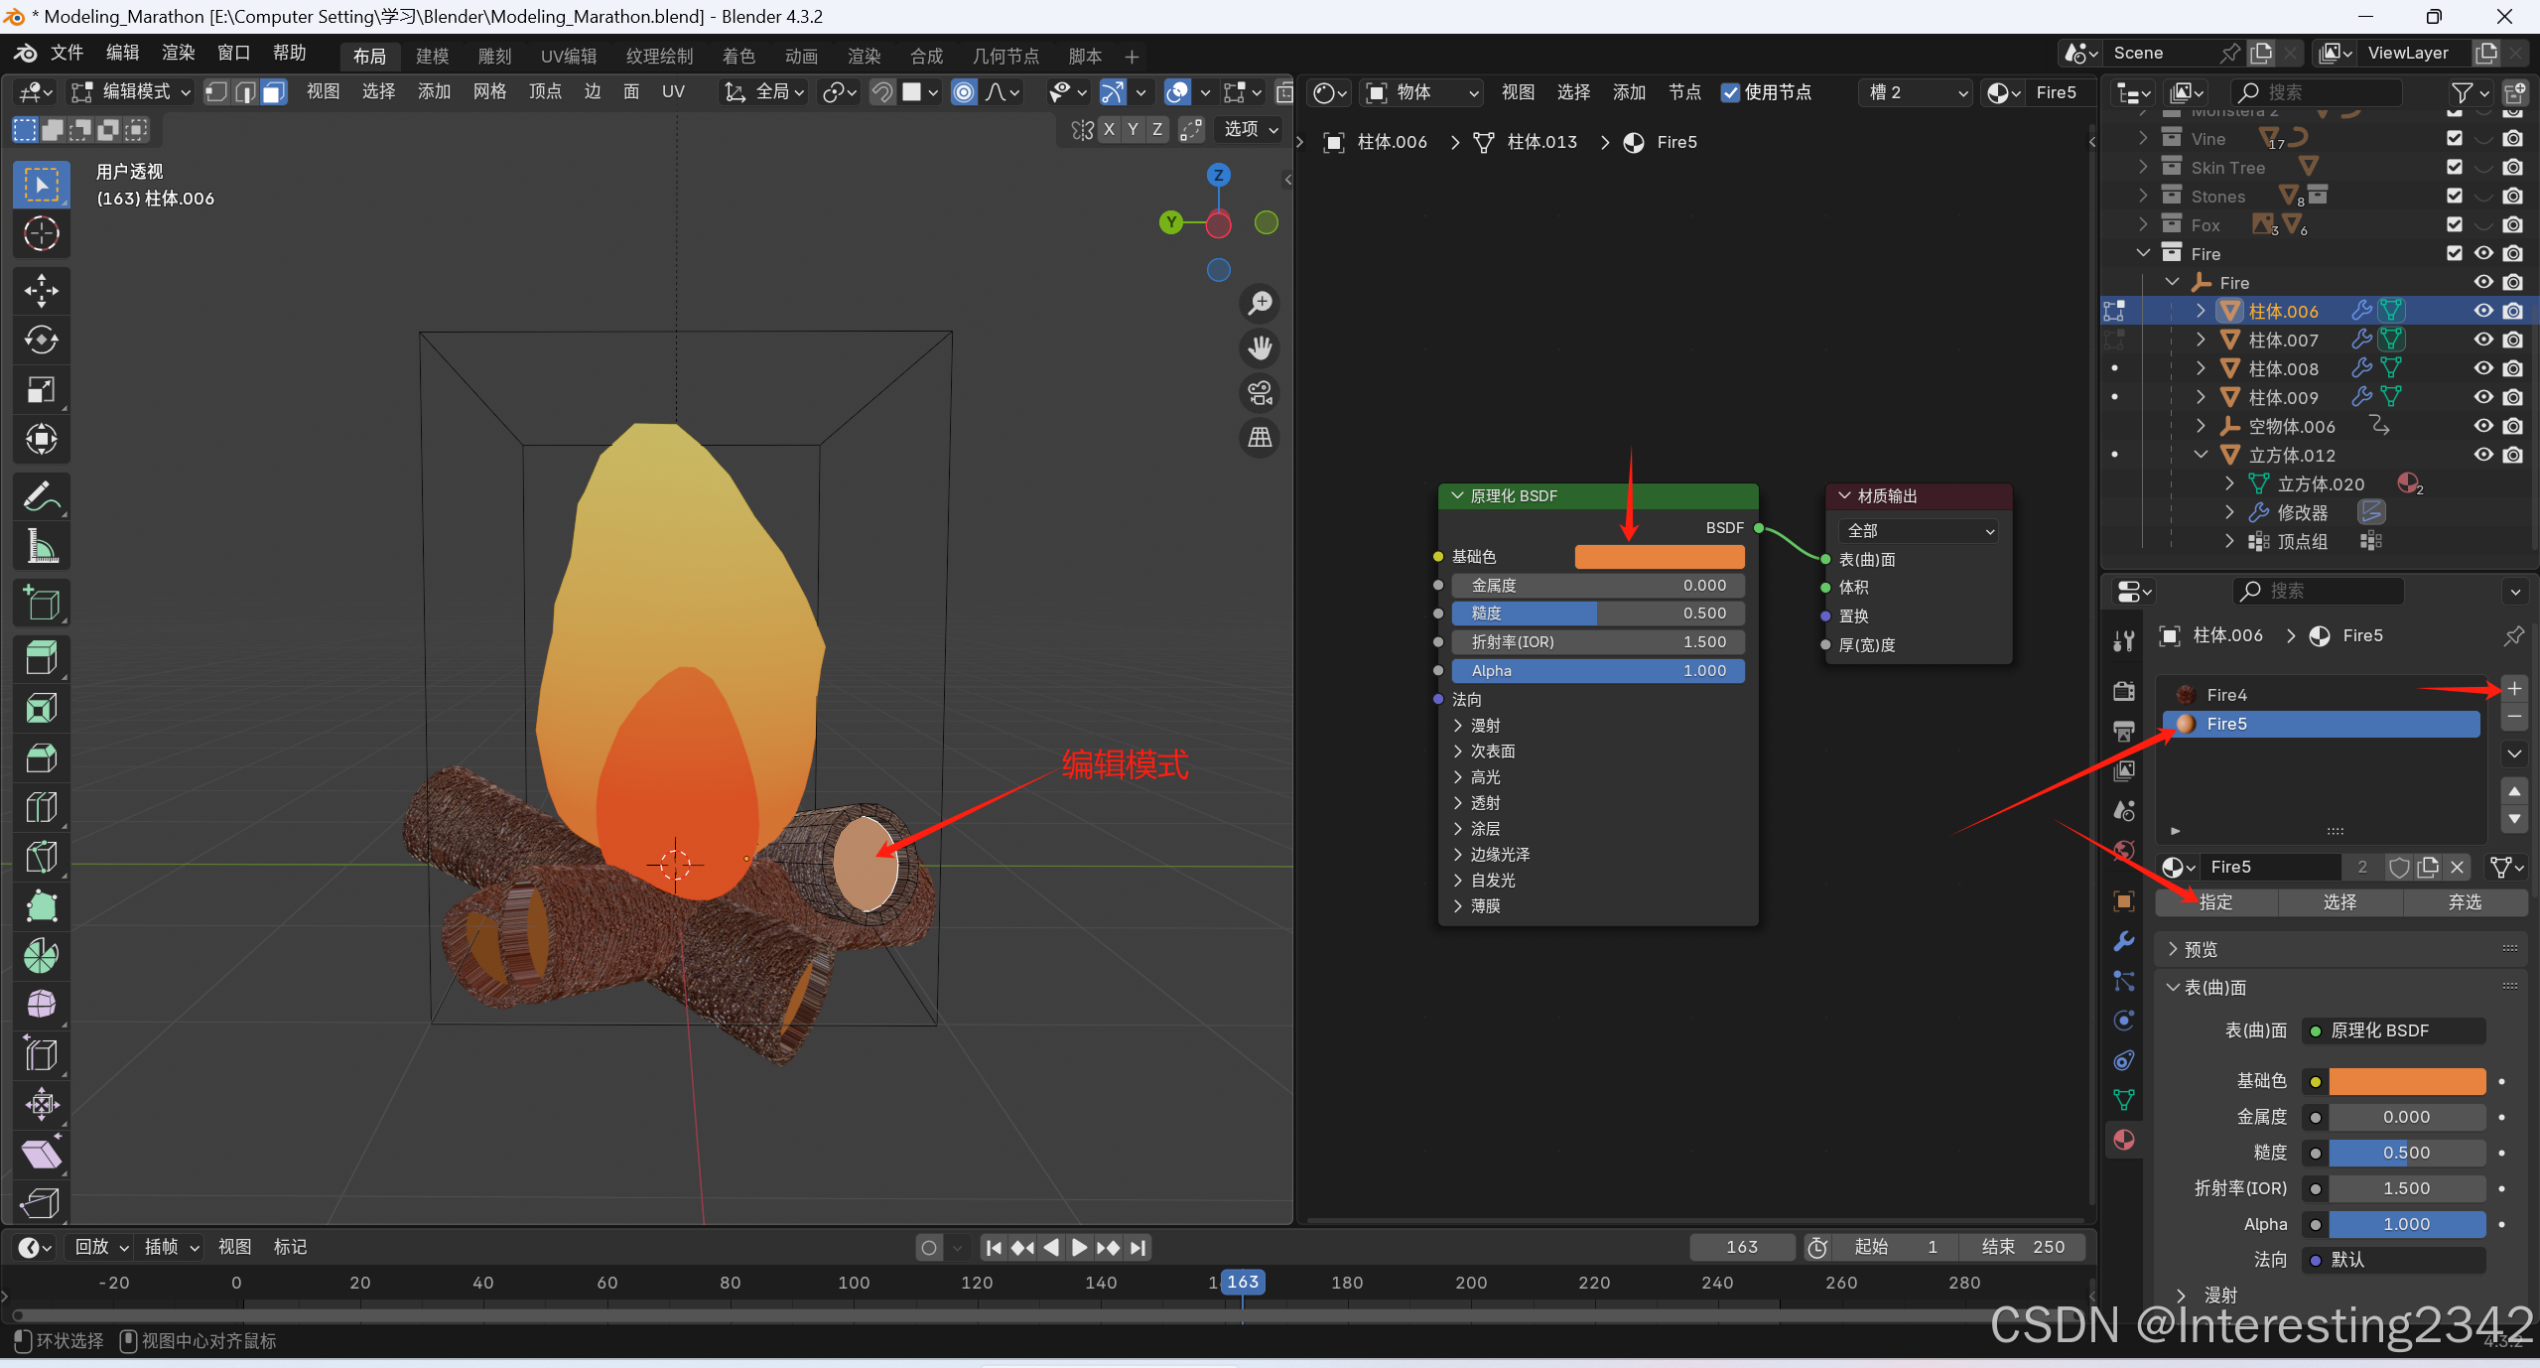
Task: Select the Move tool in the viewport toolbar
Action: [41, 290]
